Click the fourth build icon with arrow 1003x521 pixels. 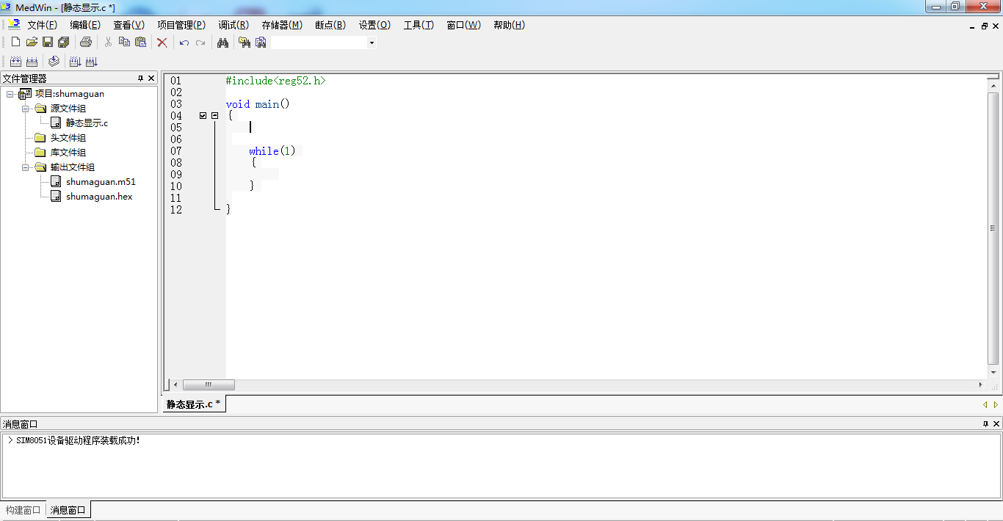(x=75, y=62)
